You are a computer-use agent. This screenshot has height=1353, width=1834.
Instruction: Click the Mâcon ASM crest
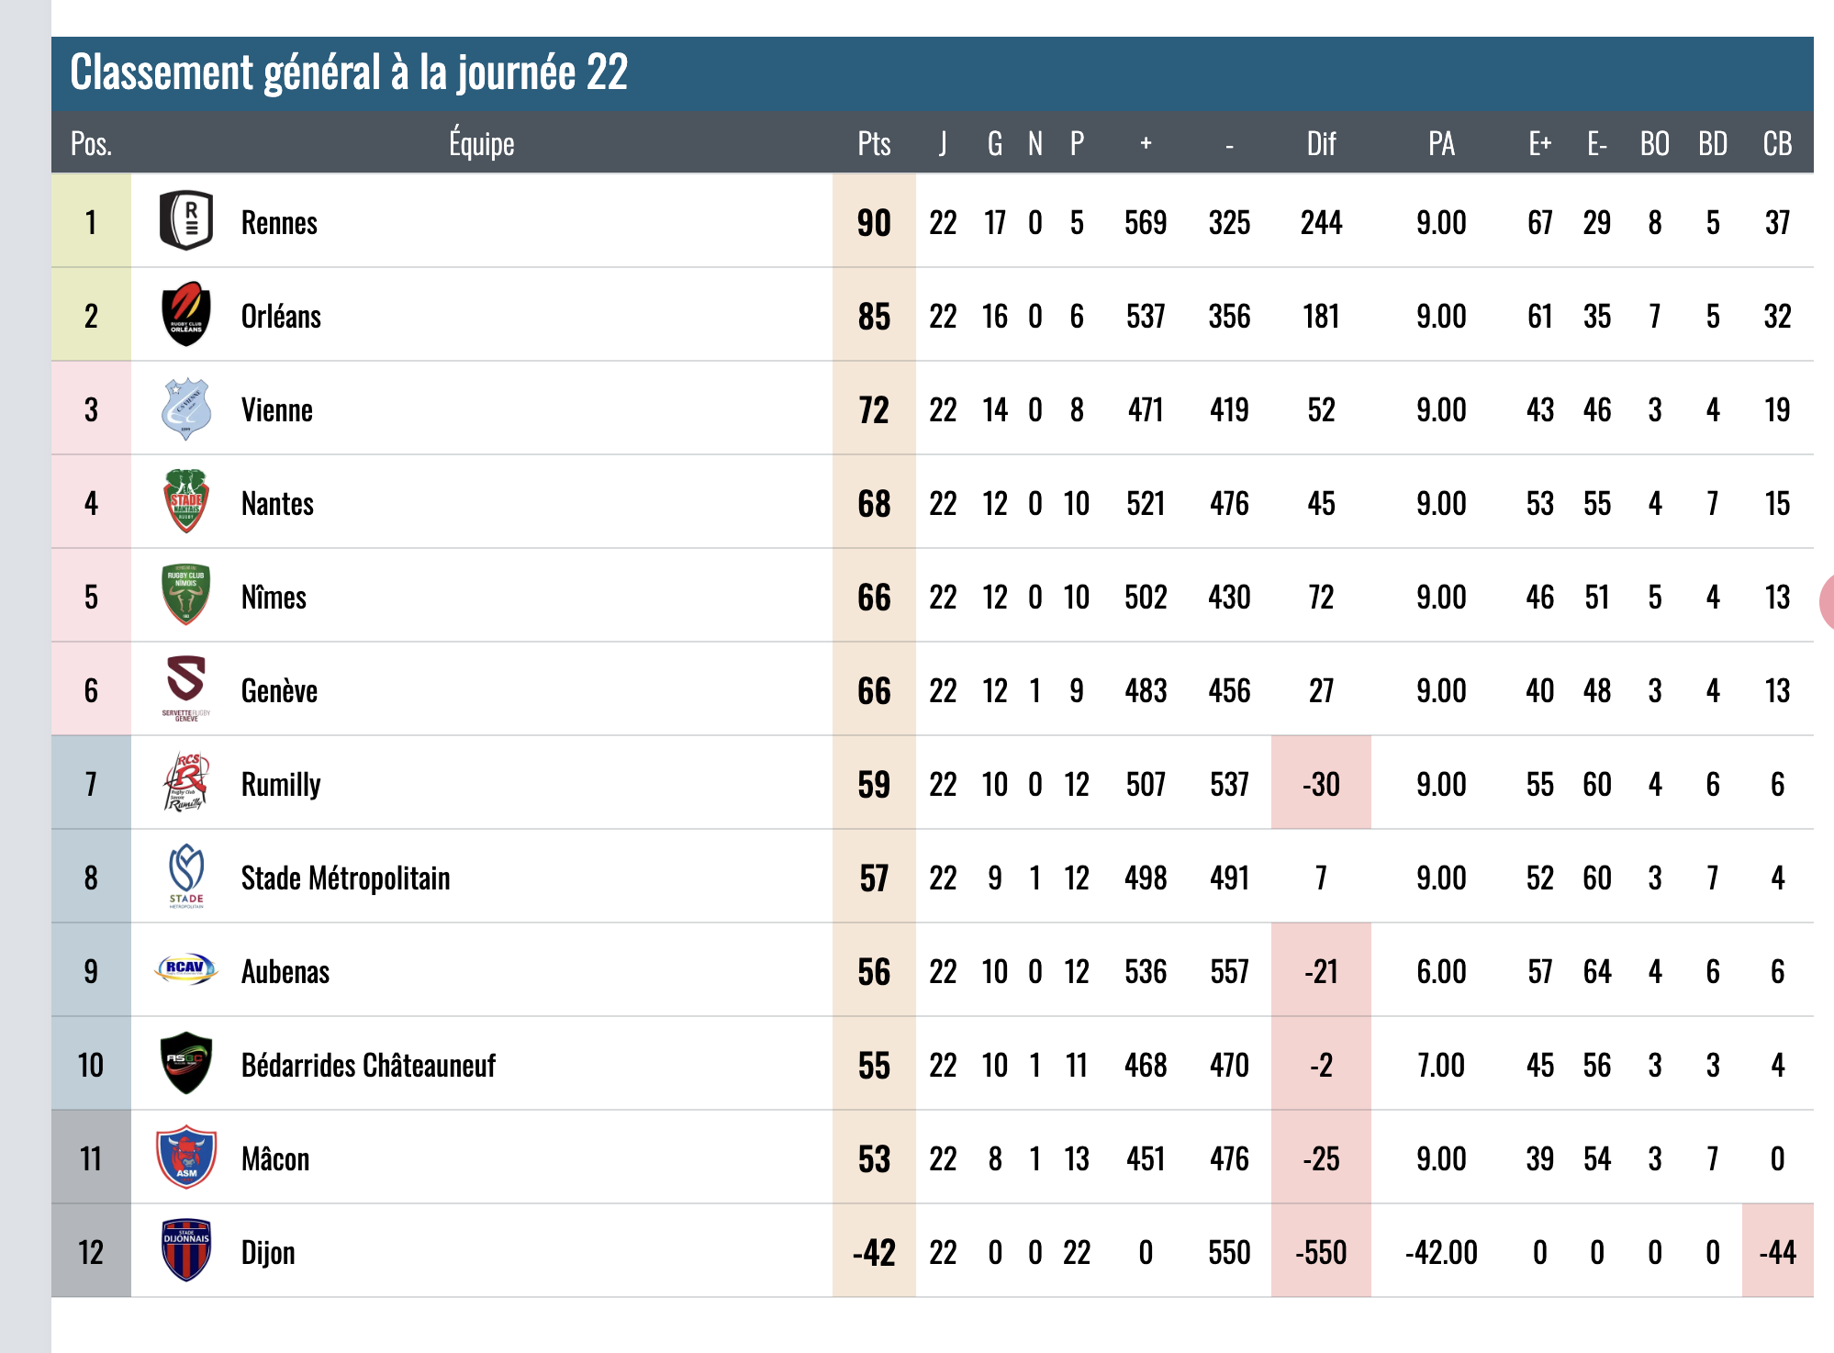[x=186, y=1157]
